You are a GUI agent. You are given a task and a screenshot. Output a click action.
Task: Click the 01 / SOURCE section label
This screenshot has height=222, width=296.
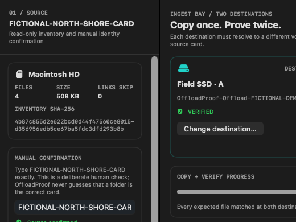(x=28, y=13)
